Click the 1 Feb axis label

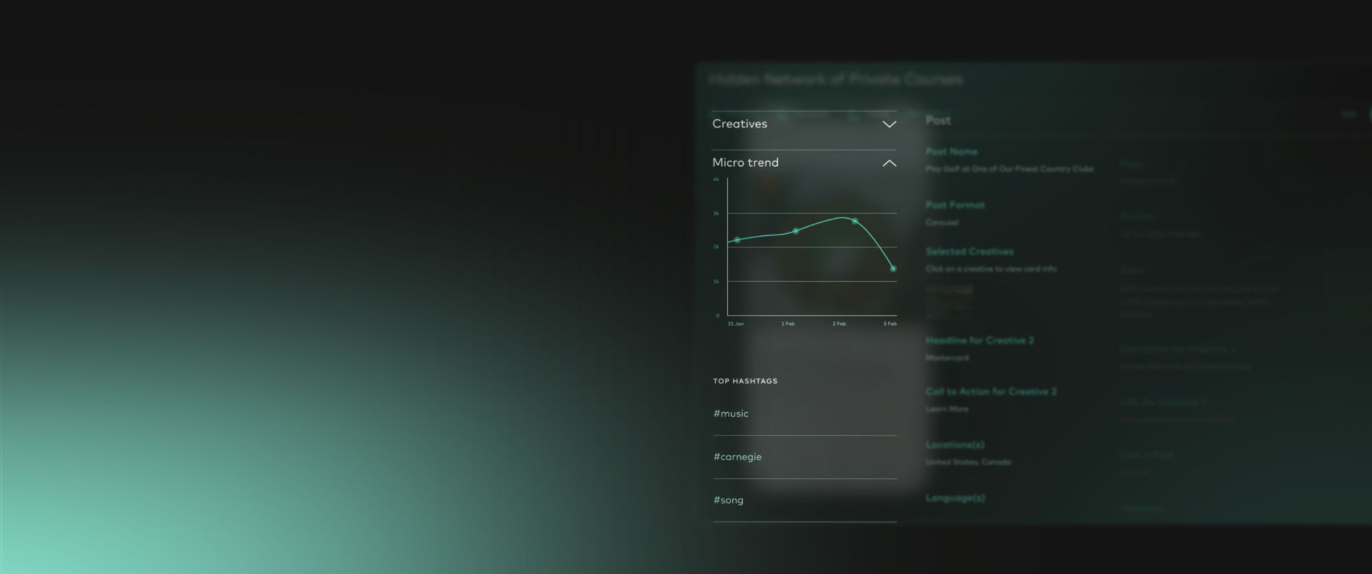[x=788, y=324]
